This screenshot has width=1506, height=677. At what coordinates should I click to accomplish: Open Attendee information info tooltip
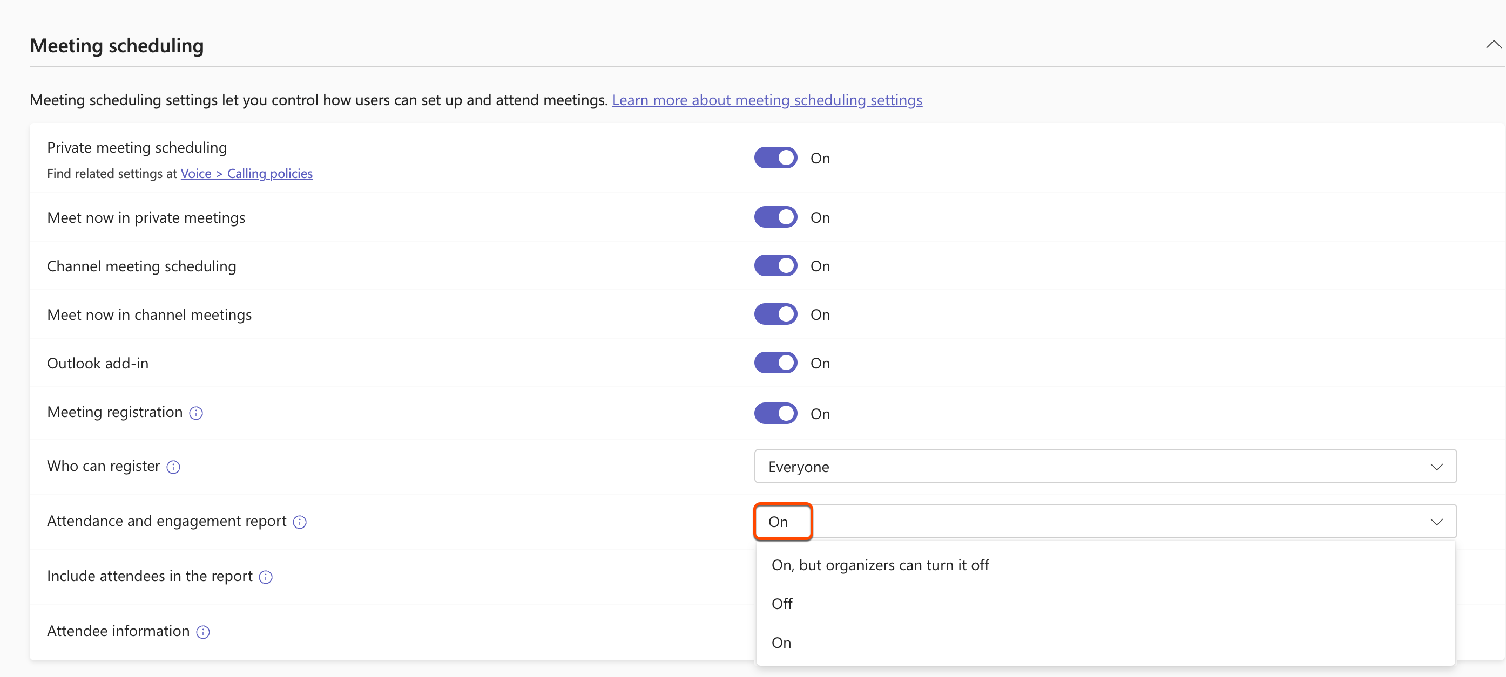[x=202, y=632]
